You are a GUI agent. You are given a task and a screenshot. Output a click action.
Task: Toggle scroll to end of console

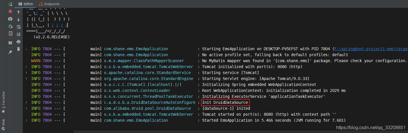tap(19, 34)
